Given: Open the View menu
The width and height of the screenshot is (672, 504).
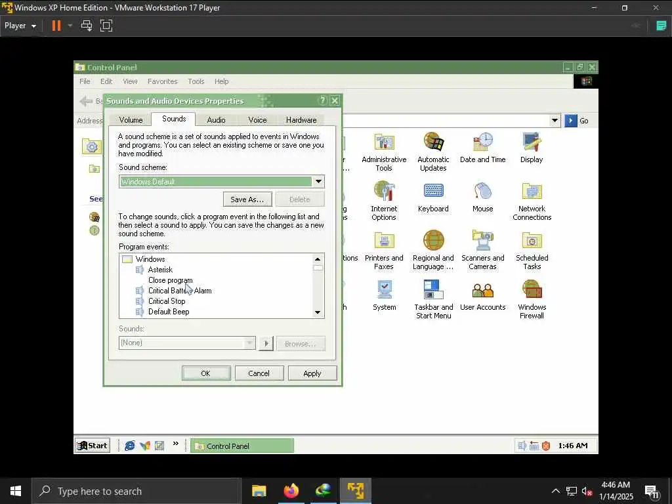Looking at the screenshot, I should pyautogui.click(x=130, y=81).
